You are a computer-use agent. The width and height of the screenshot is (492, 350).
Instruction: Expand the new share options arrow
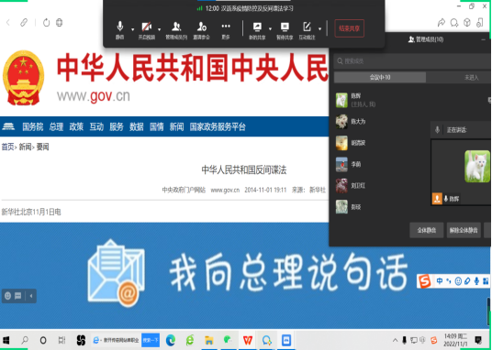point(270,29)
